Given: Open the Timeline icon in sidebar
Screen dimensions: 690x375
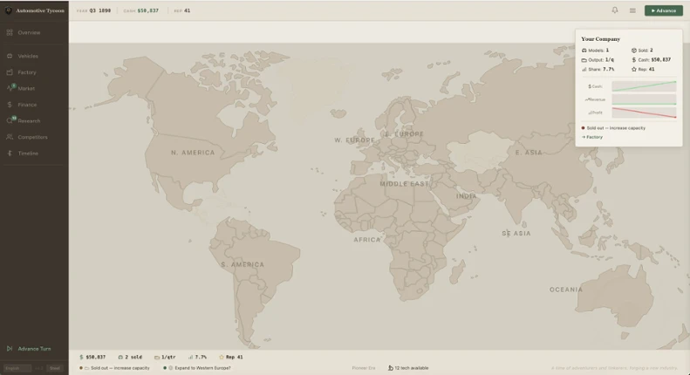Looking at the screenshot, I should (x=10, y=153).
